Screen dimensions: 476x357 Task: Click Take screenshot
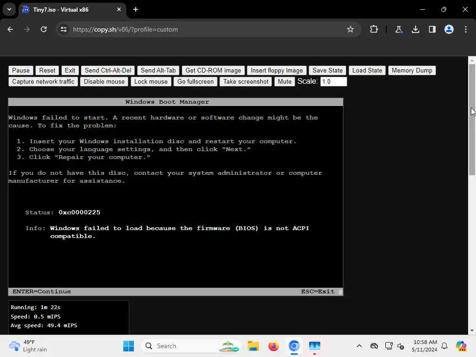point(246,82)
